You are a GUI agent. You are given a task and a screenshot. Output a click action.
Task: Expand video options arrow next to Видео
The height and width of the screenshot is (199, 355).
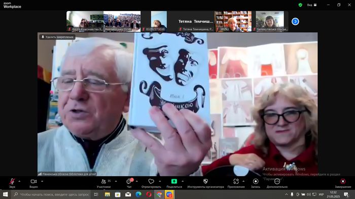[x=42, y=181]
